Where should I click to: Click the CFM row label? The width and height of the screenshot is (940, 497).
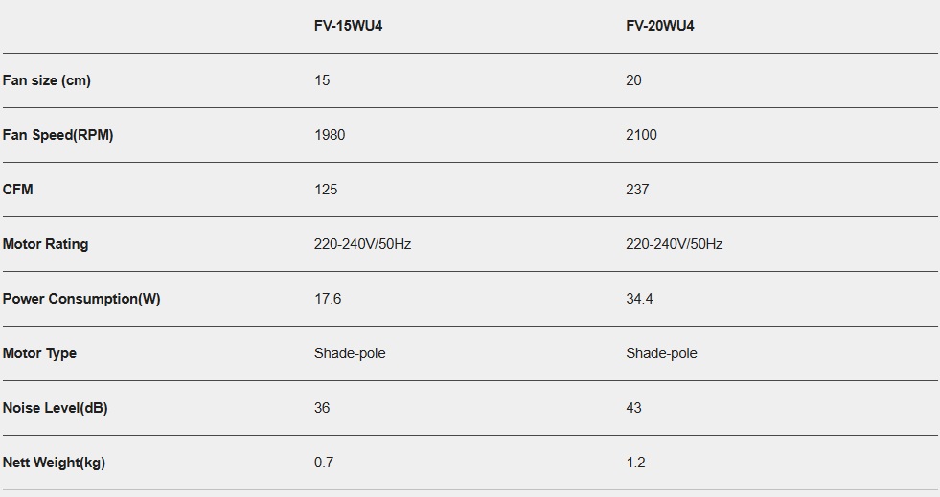click(18, 190)
